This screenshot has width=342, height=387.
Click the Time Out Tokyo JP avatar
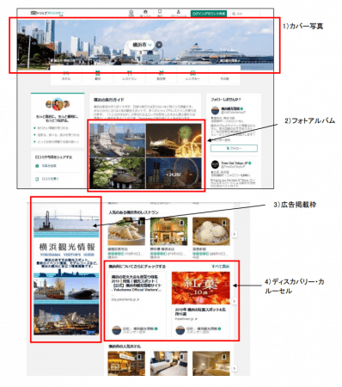coord(215,164)
